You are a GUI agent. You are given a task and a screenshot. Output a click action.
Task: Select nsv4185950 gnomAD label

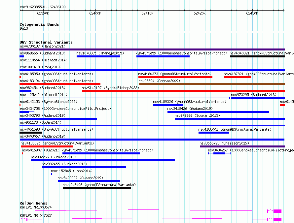[56, 74]
